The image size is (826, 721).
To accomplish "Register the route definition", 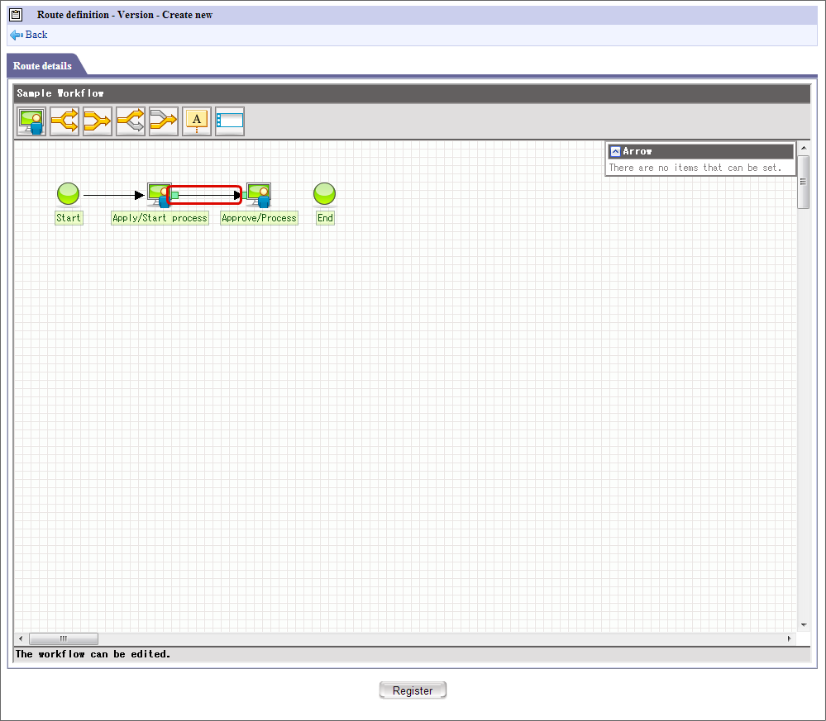I will click(413, 690).
